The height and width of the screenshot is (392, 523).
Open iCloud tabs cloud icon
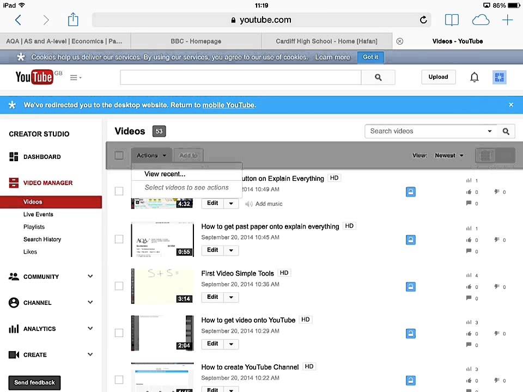pos(481,20)
